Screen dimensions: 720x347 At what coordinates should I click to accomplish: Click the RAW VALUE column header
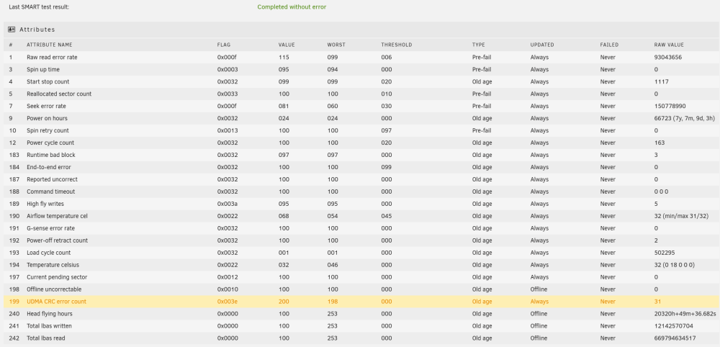pyautogui.click(x=669, y=45)
